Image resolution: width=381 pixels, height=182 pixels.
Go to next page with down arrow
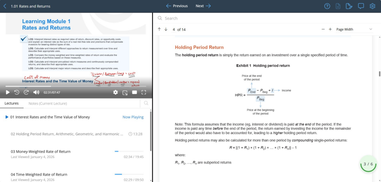tap(166, 29)
